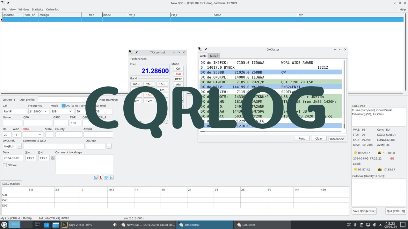Click browse button next to QSL VIA
The image size is (408, 229).
click(x=109, y=146)
